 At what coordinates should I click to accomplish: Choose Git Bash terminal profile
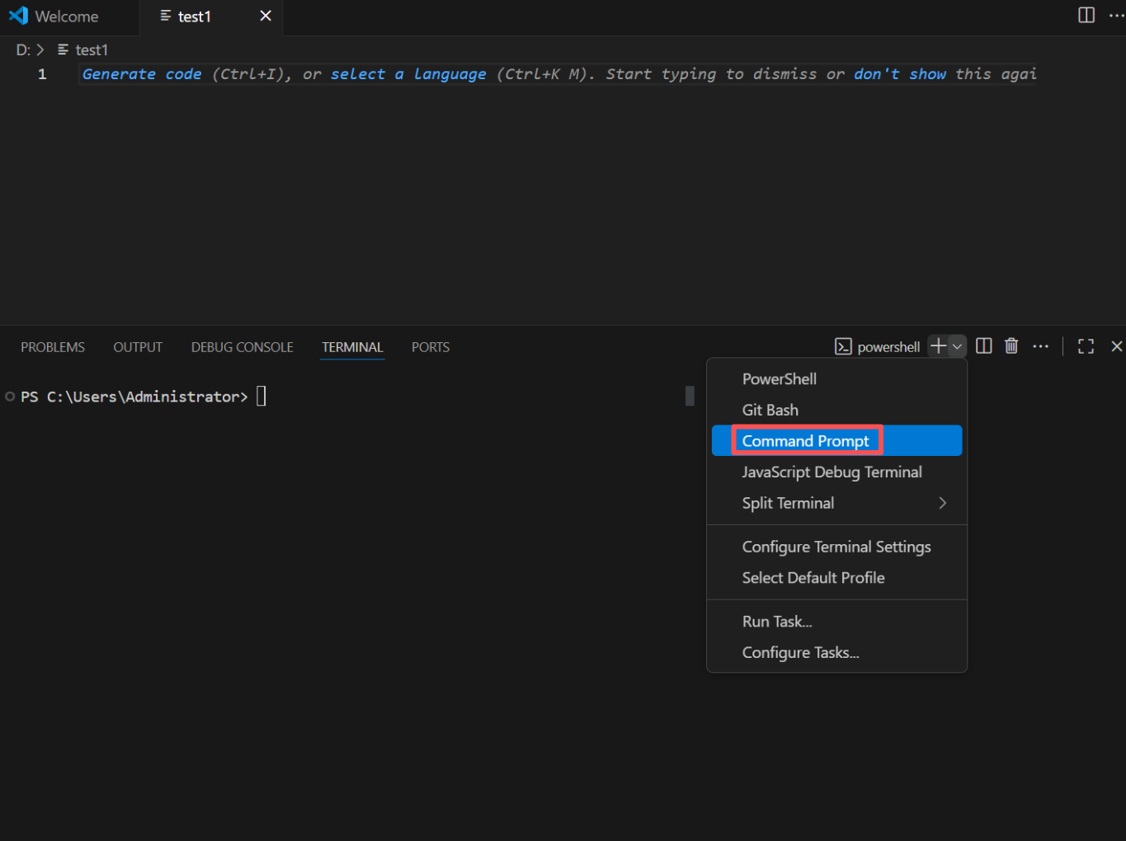coord(770,410)
